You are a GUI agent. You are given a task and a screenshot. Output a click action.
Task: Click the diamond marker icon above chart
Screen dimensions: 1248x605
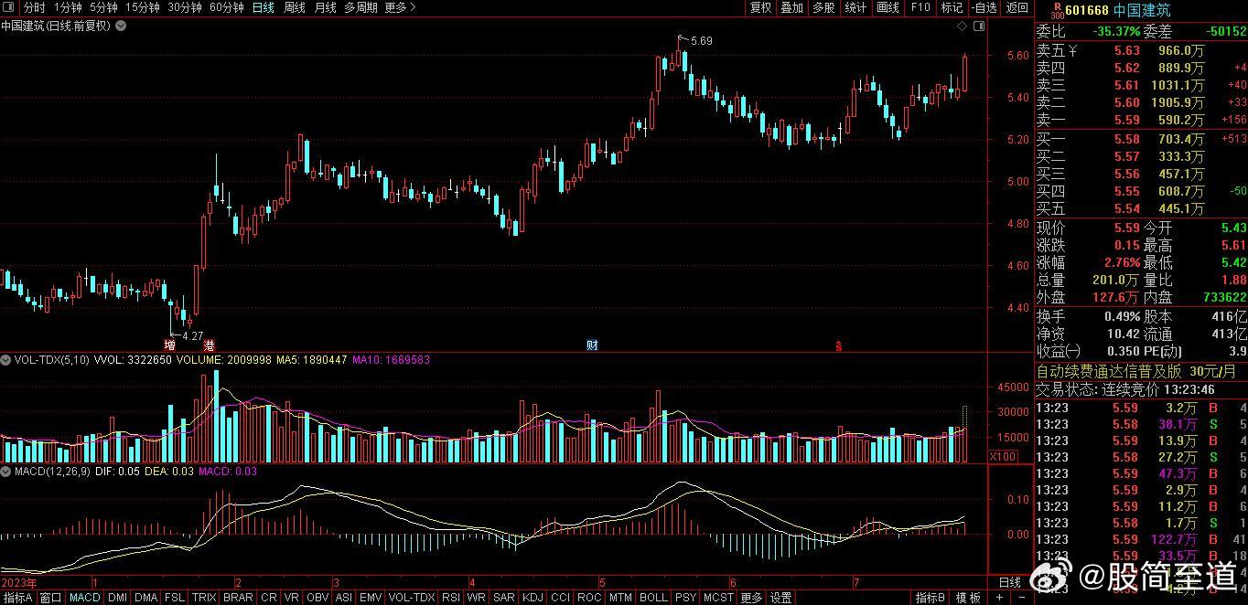coord(963,27)
